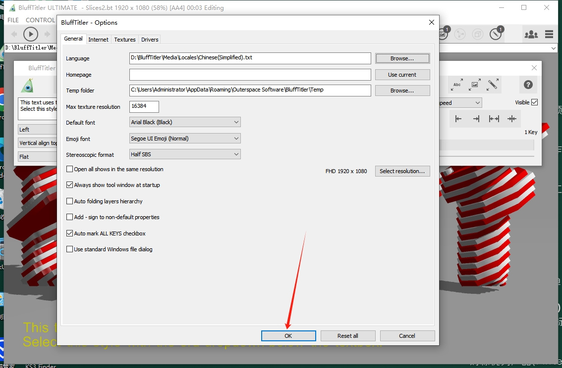Click the BluffTitler eye logo in tool window
Viewport: 562px width, 368px height.
click(x=27, y=86)
